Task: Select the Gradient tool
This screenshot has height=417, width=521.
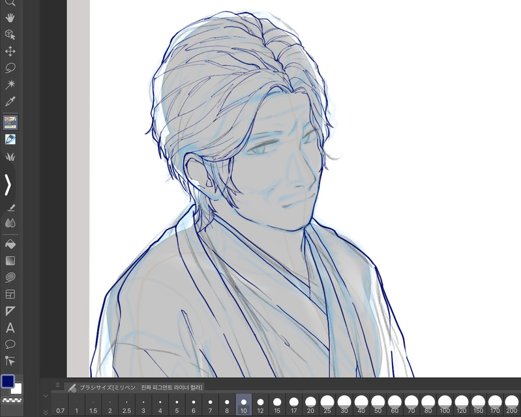Action: 10,261
